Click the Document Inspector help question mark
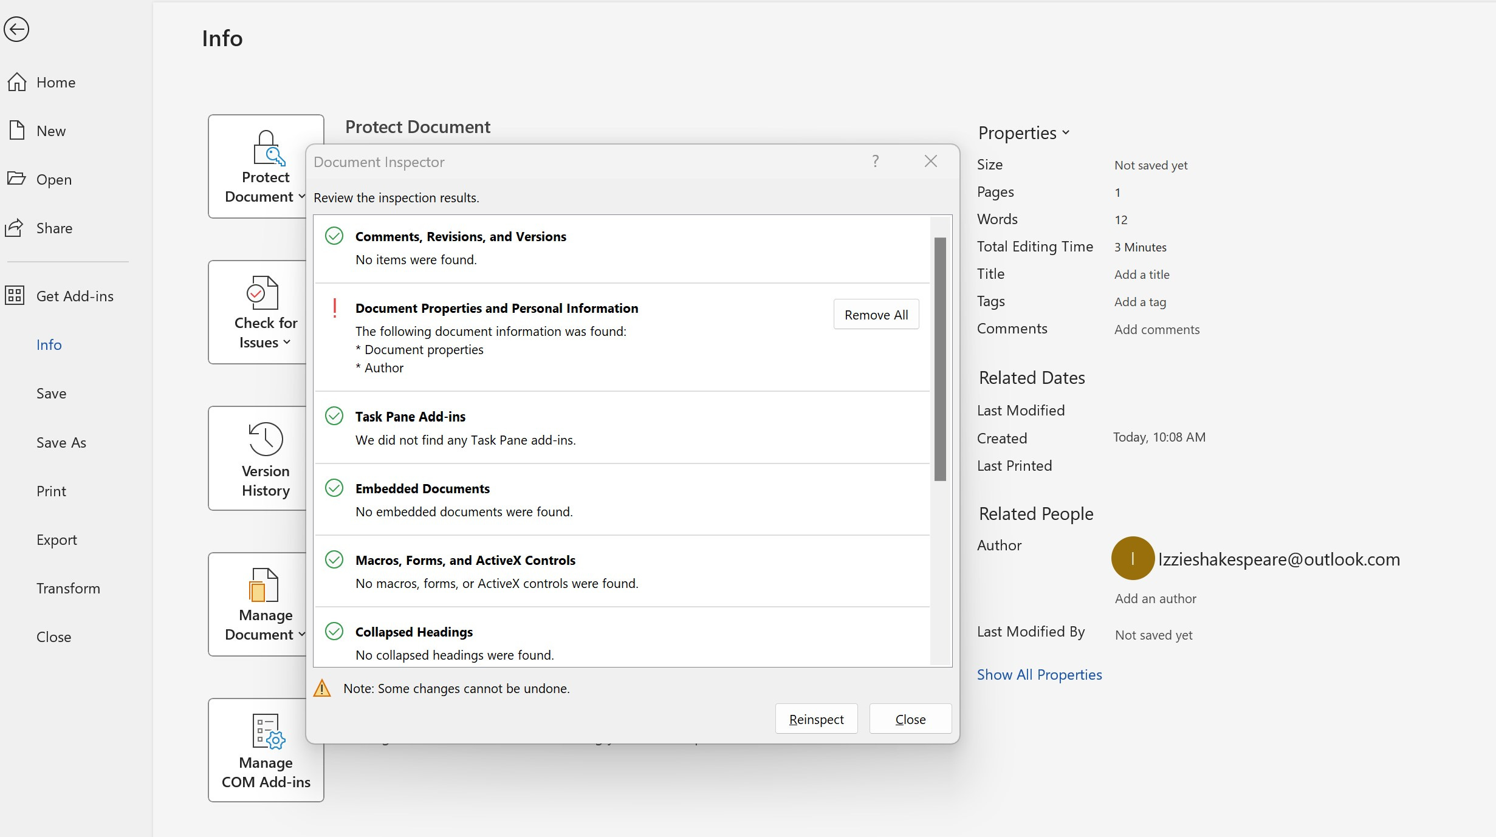The width and height of the screenshot is (1496, 837). tap(876, 162)
